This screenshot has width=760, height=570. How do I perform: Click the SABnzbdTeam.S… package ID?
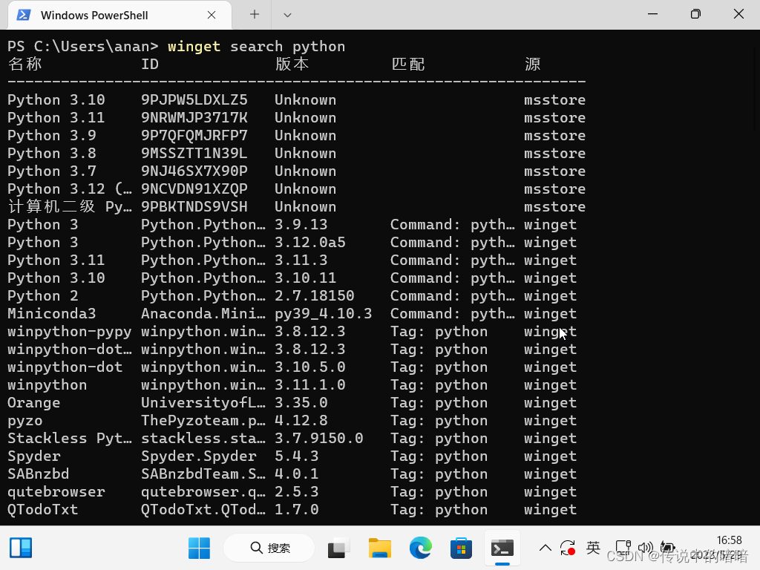point(203,474)
